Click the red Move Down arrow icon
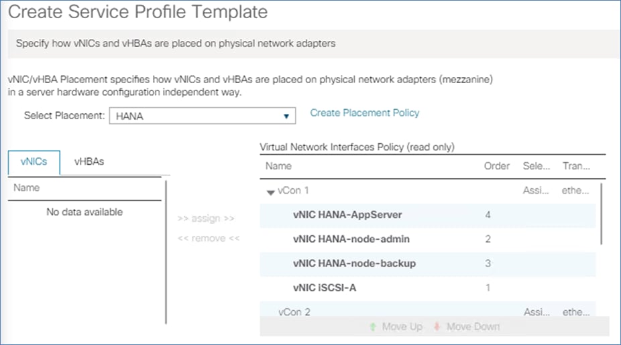This screenshot has height=345, width=621. pos(437,327)
